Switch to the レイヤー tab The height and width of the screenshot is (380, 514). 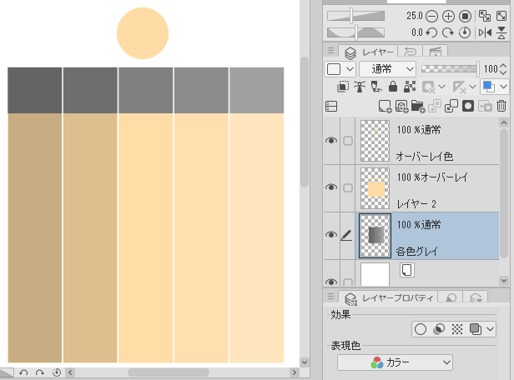click(370, 52)
